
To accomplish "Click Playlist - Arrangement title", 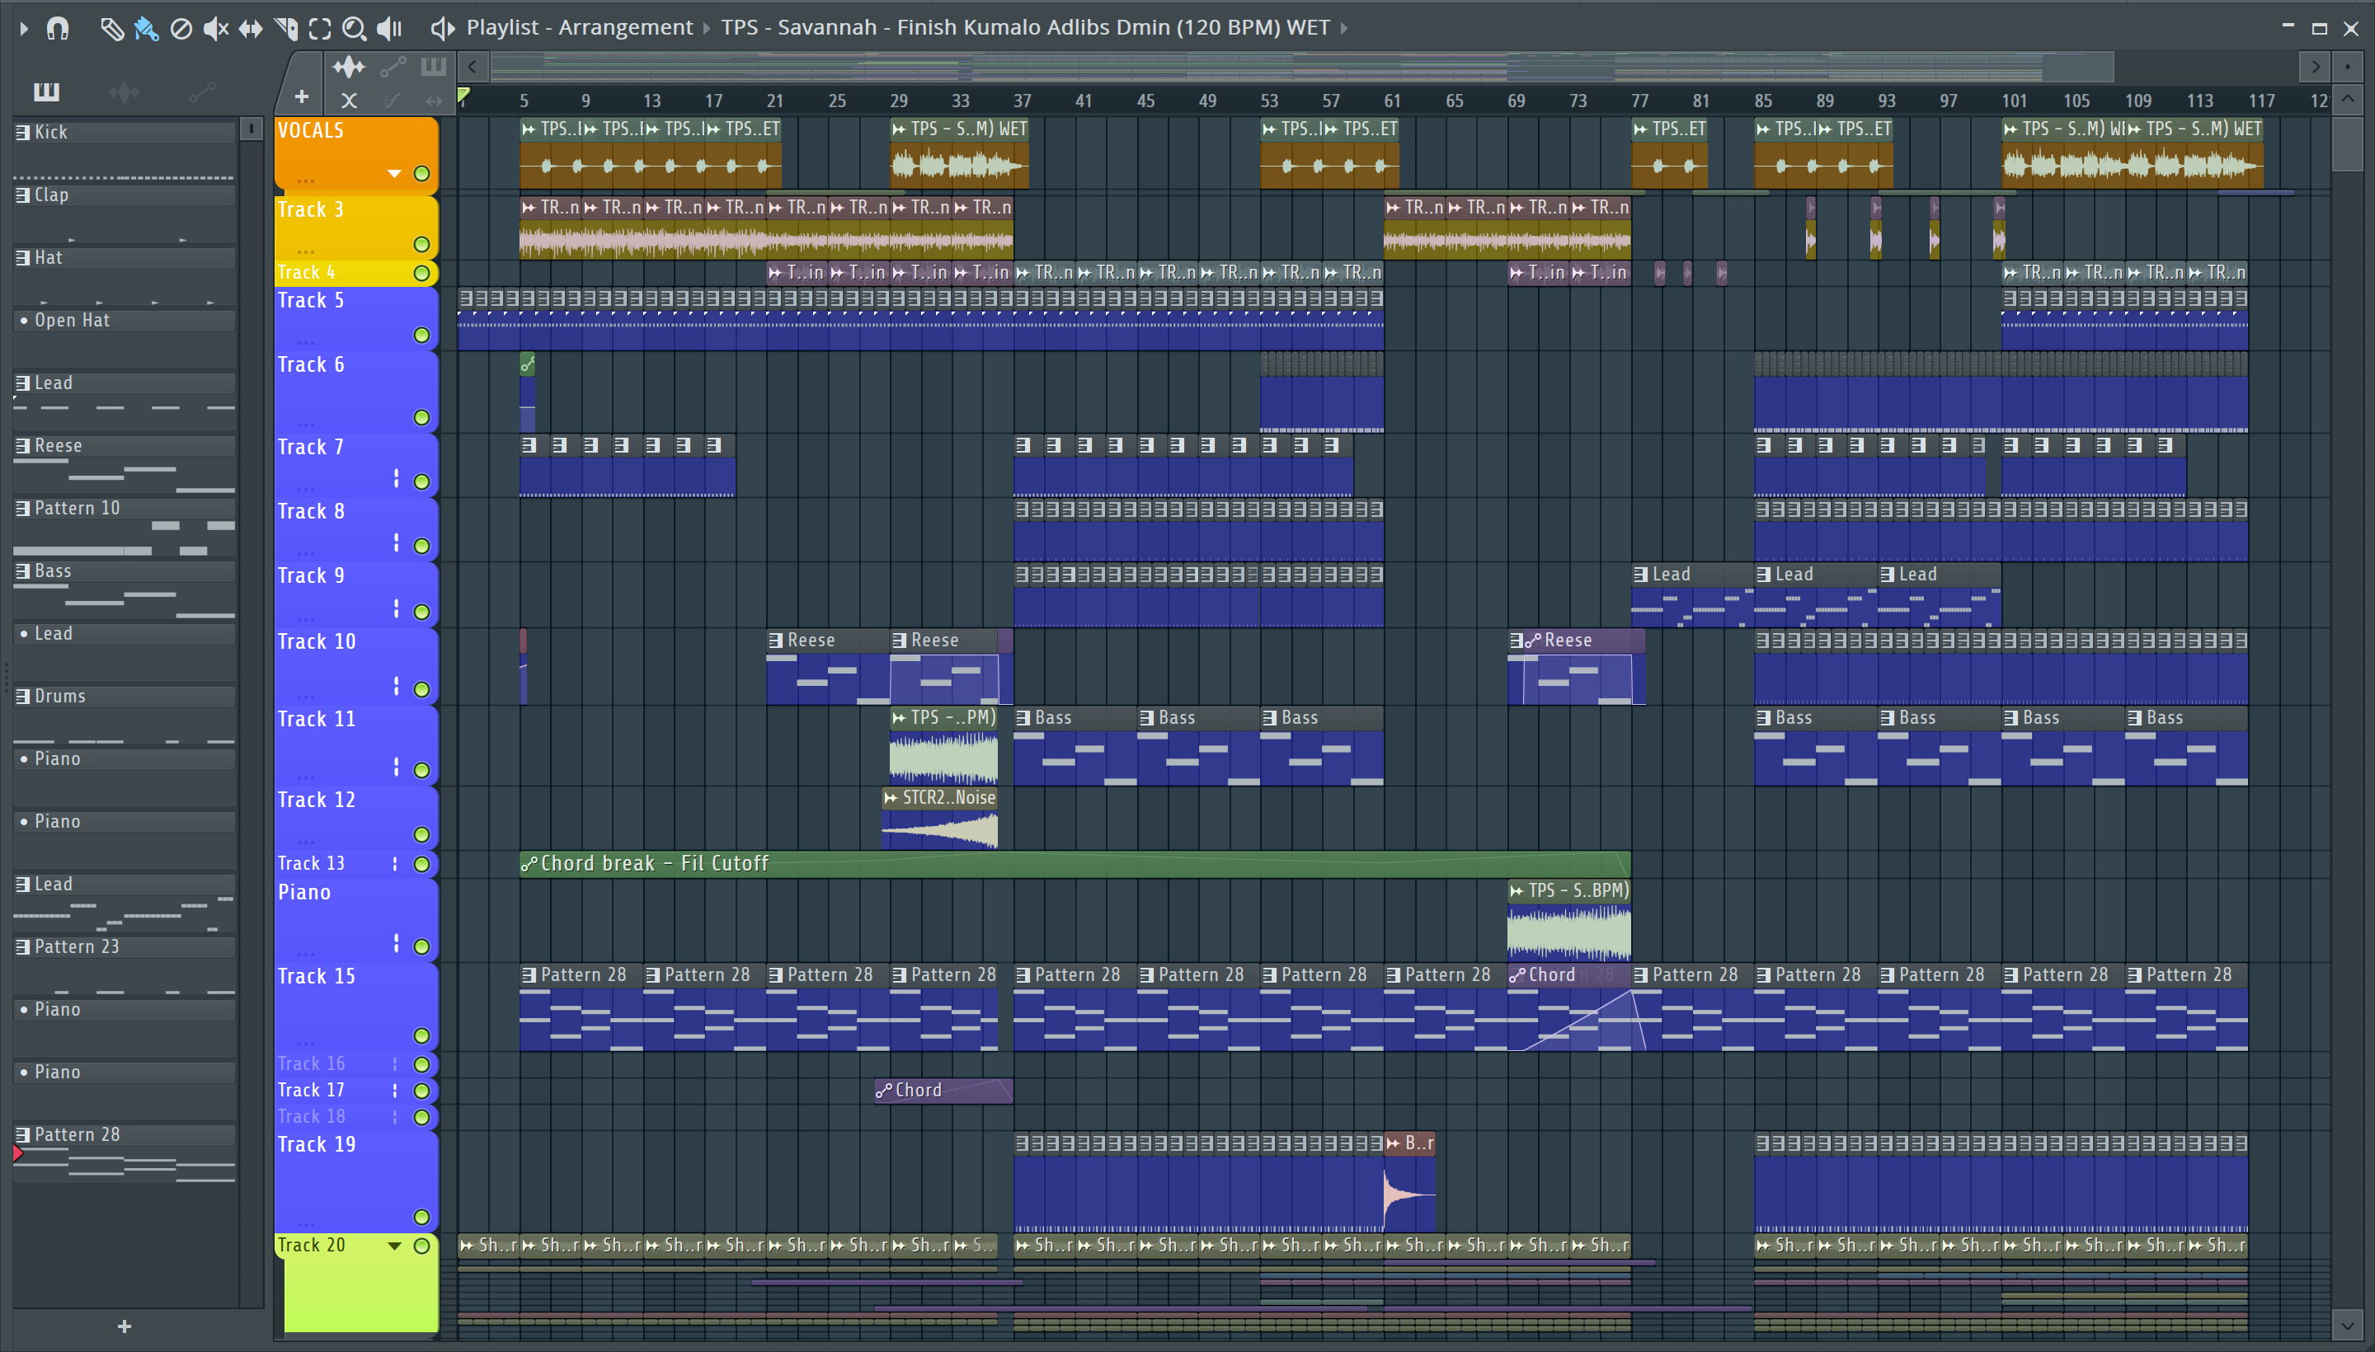I will (x=580, y=28).
